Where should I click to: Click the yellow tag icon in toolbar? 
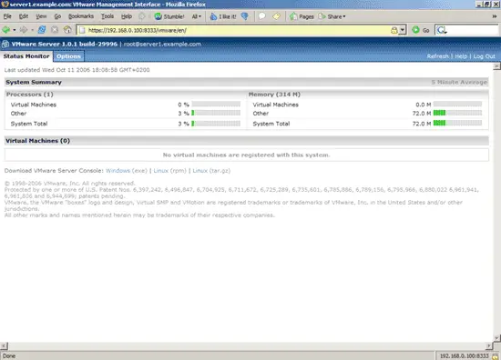(277, 16)
